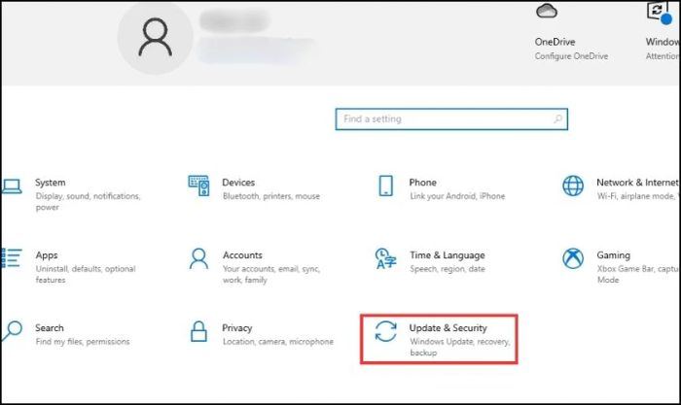This screenshot has width=681, height=405.
Task: Open the Network & Internet label
Action: pos(637,183)
